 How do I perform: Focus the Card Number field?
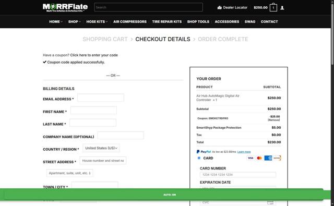pos(238,175)
